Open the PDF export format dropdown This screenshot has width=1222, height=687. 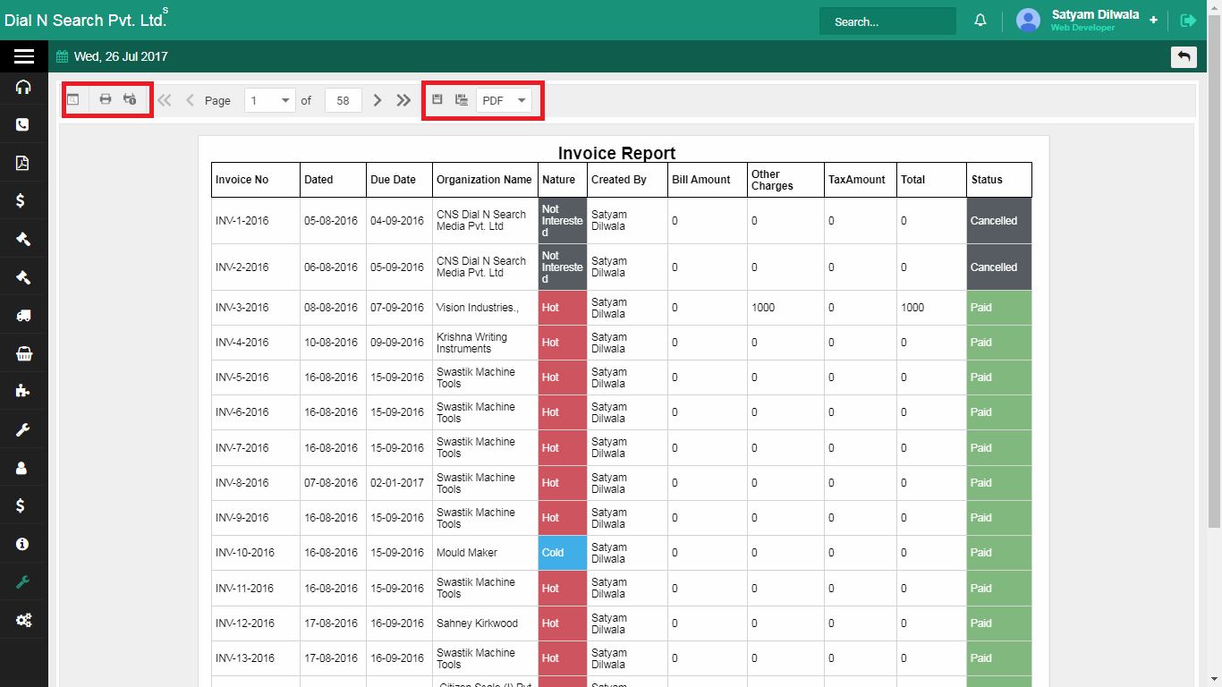(505, 100)
